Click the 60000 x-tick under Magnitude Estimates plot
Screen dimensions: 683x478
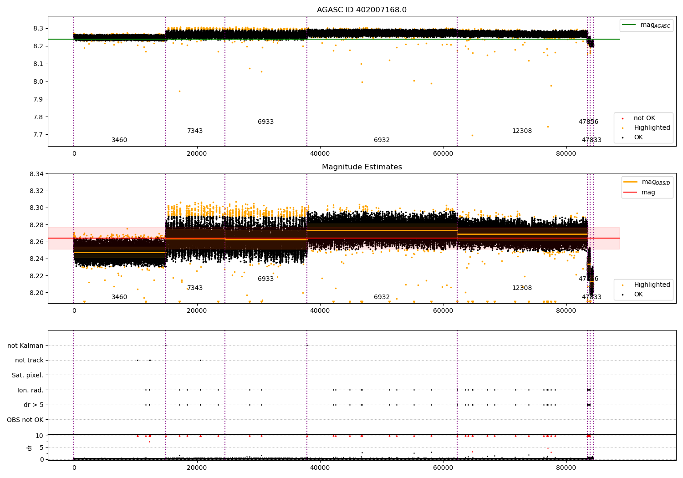(443, 311)
